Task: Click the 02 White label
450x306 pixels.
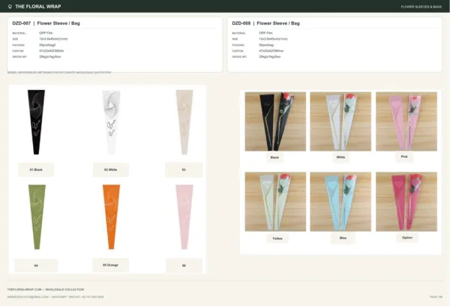Action: pos(111,169)
